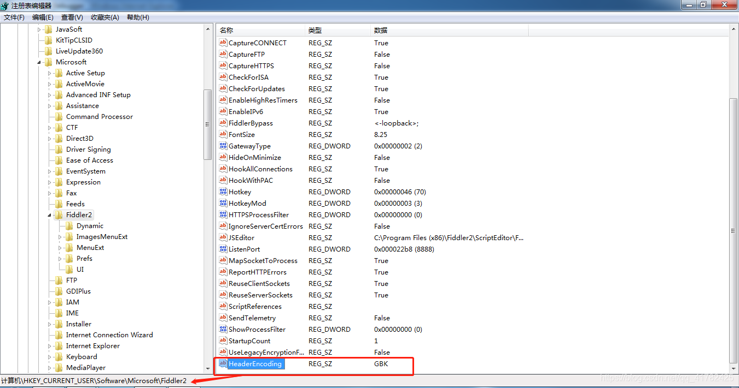This screenshot has height=388, width=739.
Task: Select the EnableIPv6 value name
Action: [x=246, y=111]
